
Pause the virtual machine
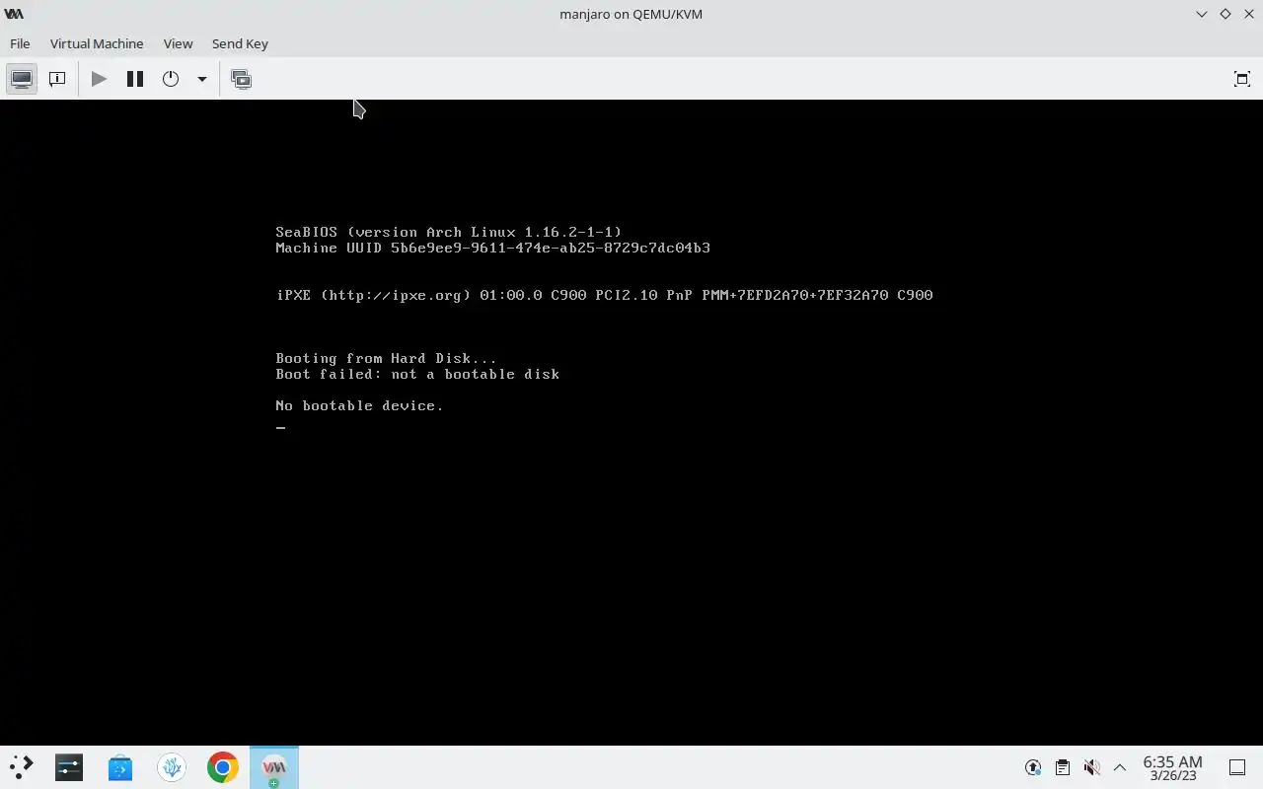pos(135,79)
